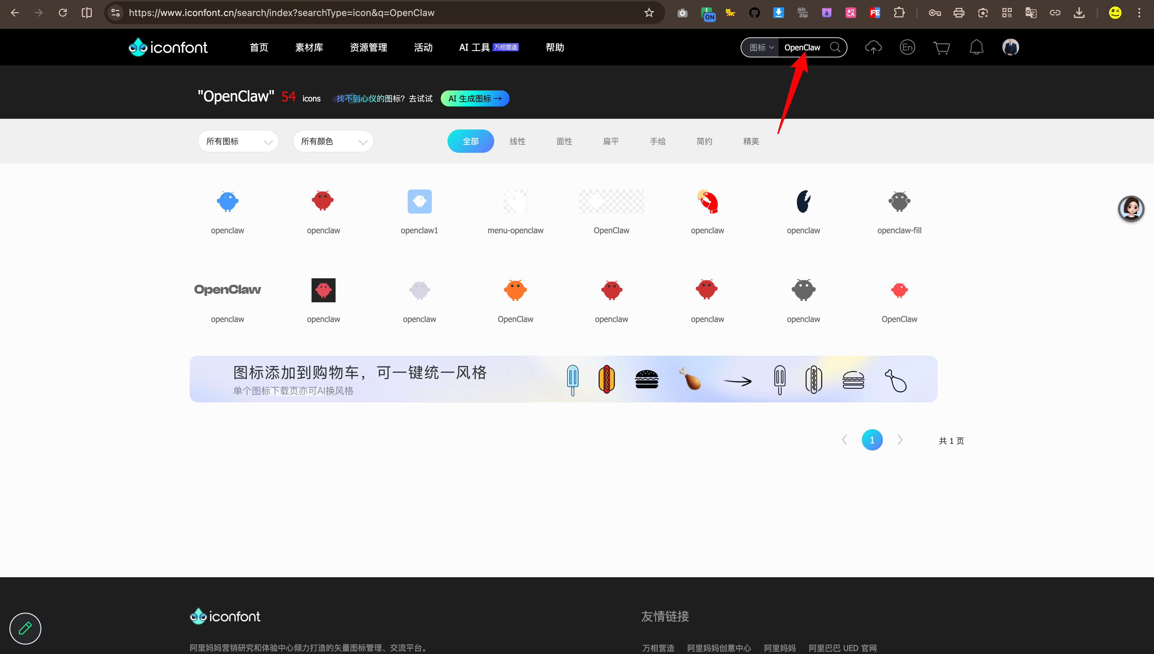Image resolution: width=1154 pixels, height=654 pixels.
Task: Select the red lobster claw openclaw icon
Action: 707,201
